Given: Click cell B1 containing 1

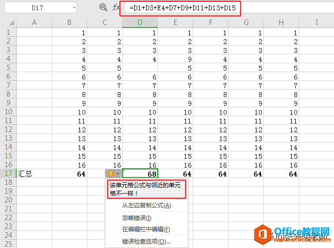Looking at the screenshot, I should pyautogui.click(x=69, y=32).
